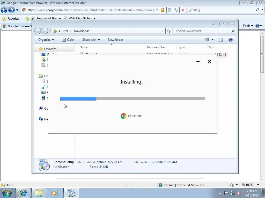
Task: Click the Explorer refresh button
Action: (169, 31)
